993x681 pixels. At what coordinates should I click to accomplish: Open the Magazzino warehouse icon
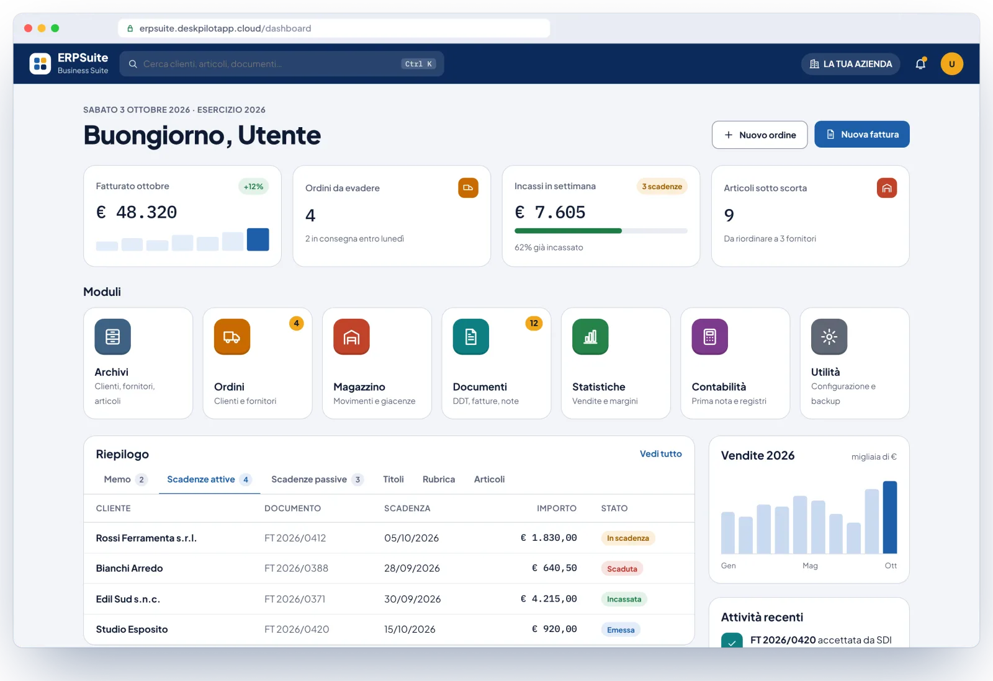[351, 337]
